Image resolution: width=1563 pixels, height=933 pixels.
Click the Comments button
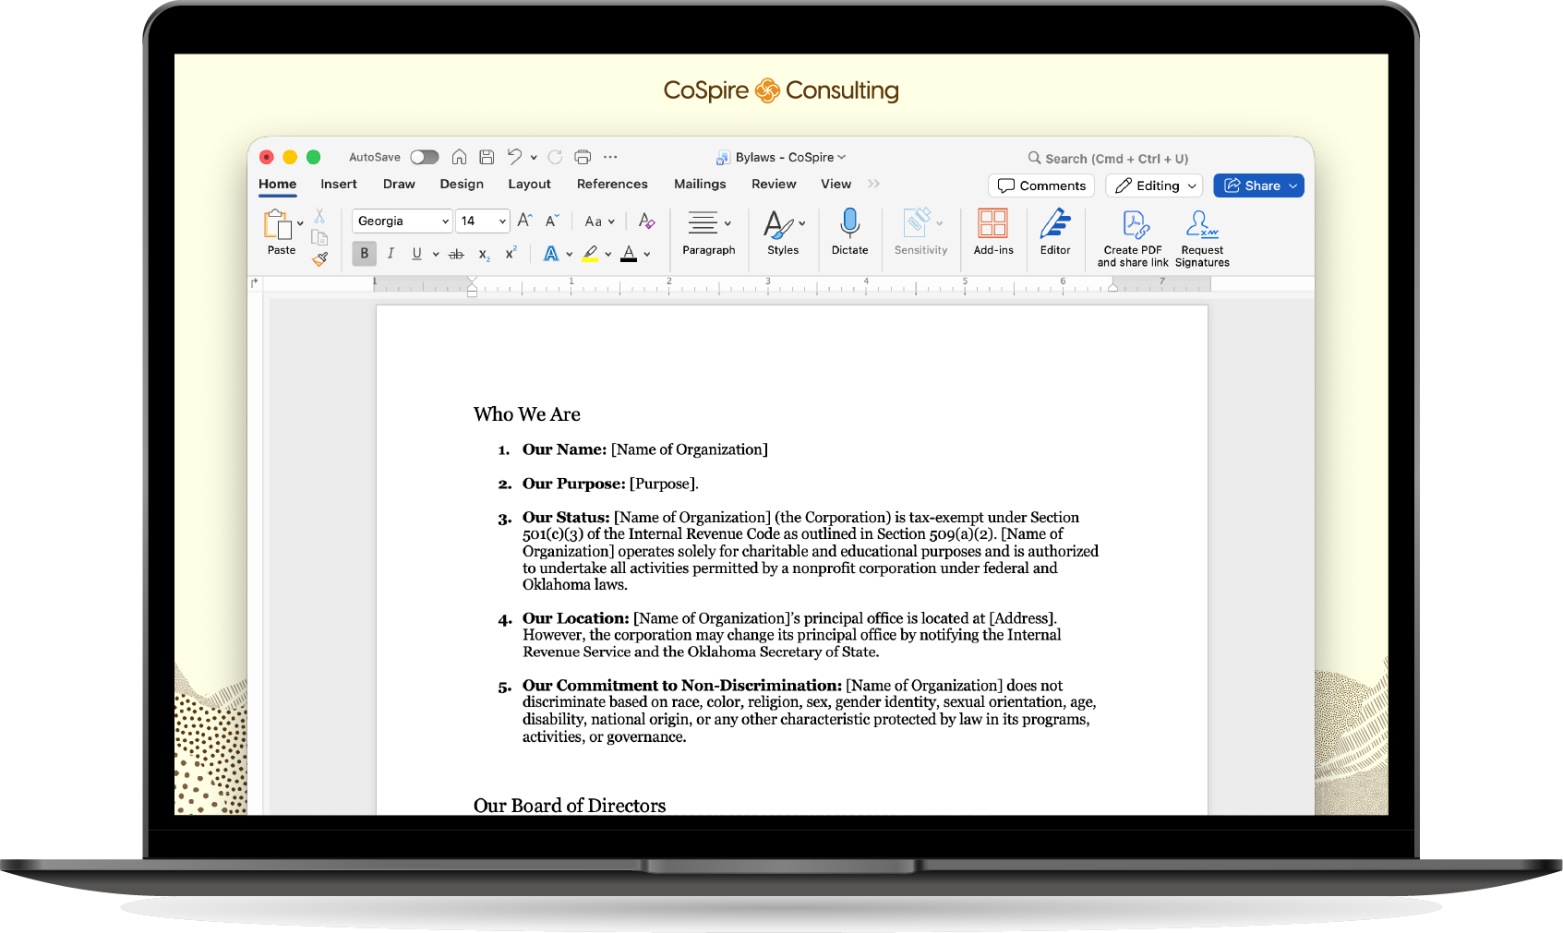coord(1041,185)
